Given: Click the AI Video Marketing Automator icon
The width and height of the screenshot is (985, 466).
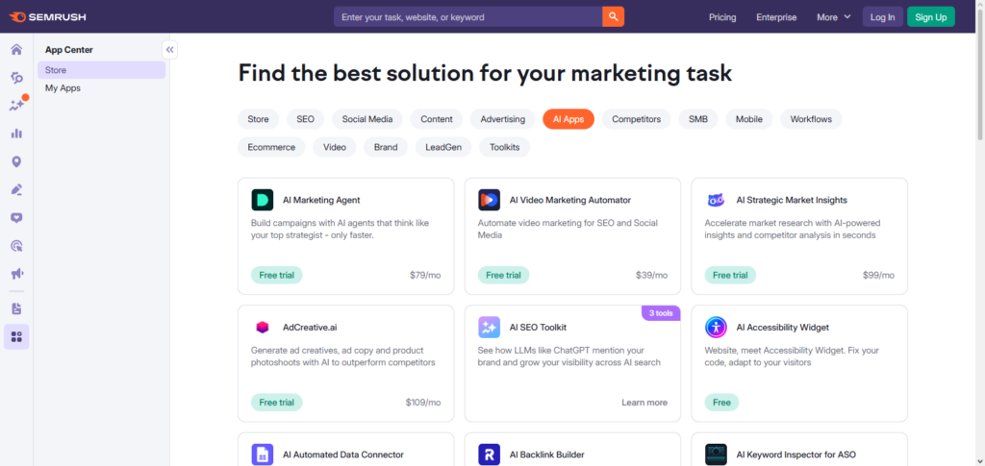Looking at the screenshot, I should (489, 200).
